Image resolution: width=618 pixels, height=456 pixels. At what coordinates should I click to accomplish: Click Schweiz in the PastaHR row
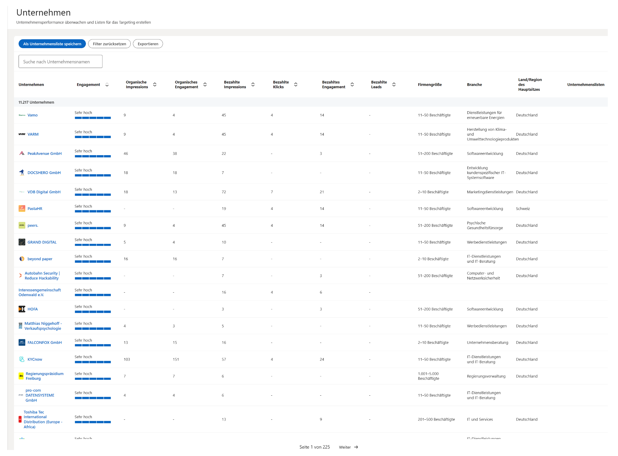pos(523,209)
